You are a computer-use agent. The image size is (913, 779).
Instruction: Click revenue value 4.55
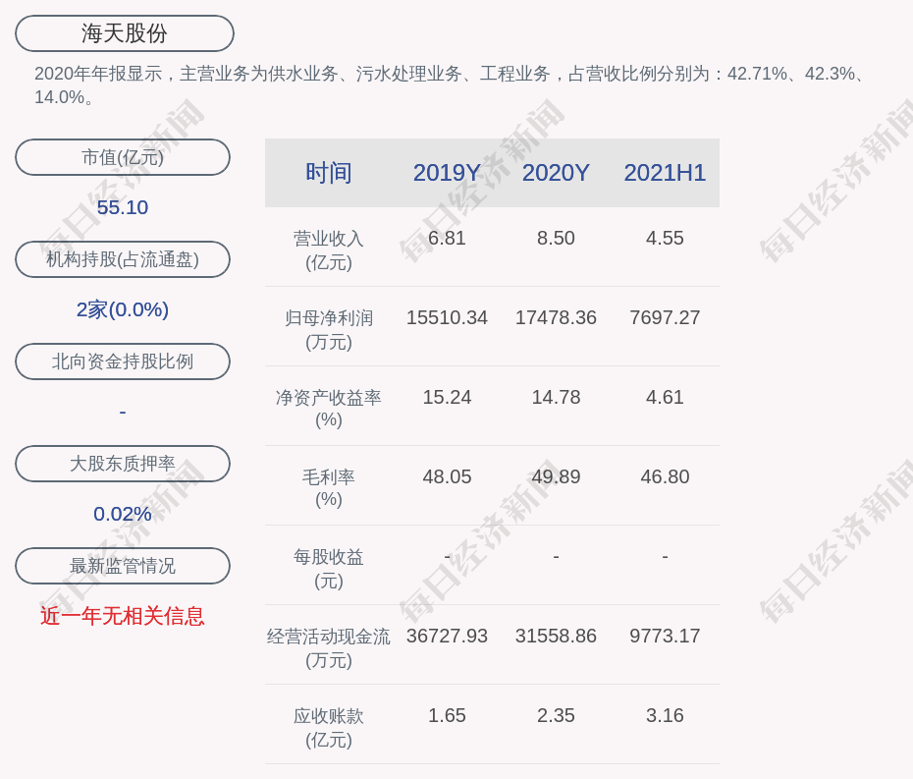[x=665, y=239]
